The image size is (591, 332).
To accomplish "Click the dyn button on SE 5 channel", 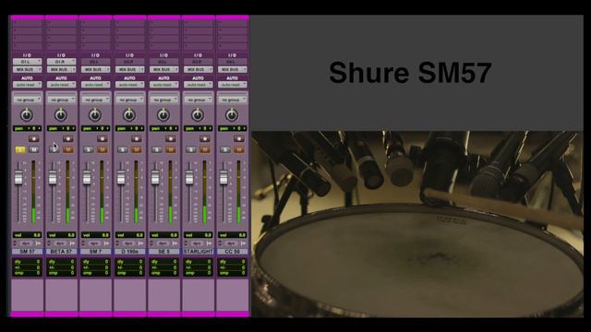I will click(x=163, y=243).
